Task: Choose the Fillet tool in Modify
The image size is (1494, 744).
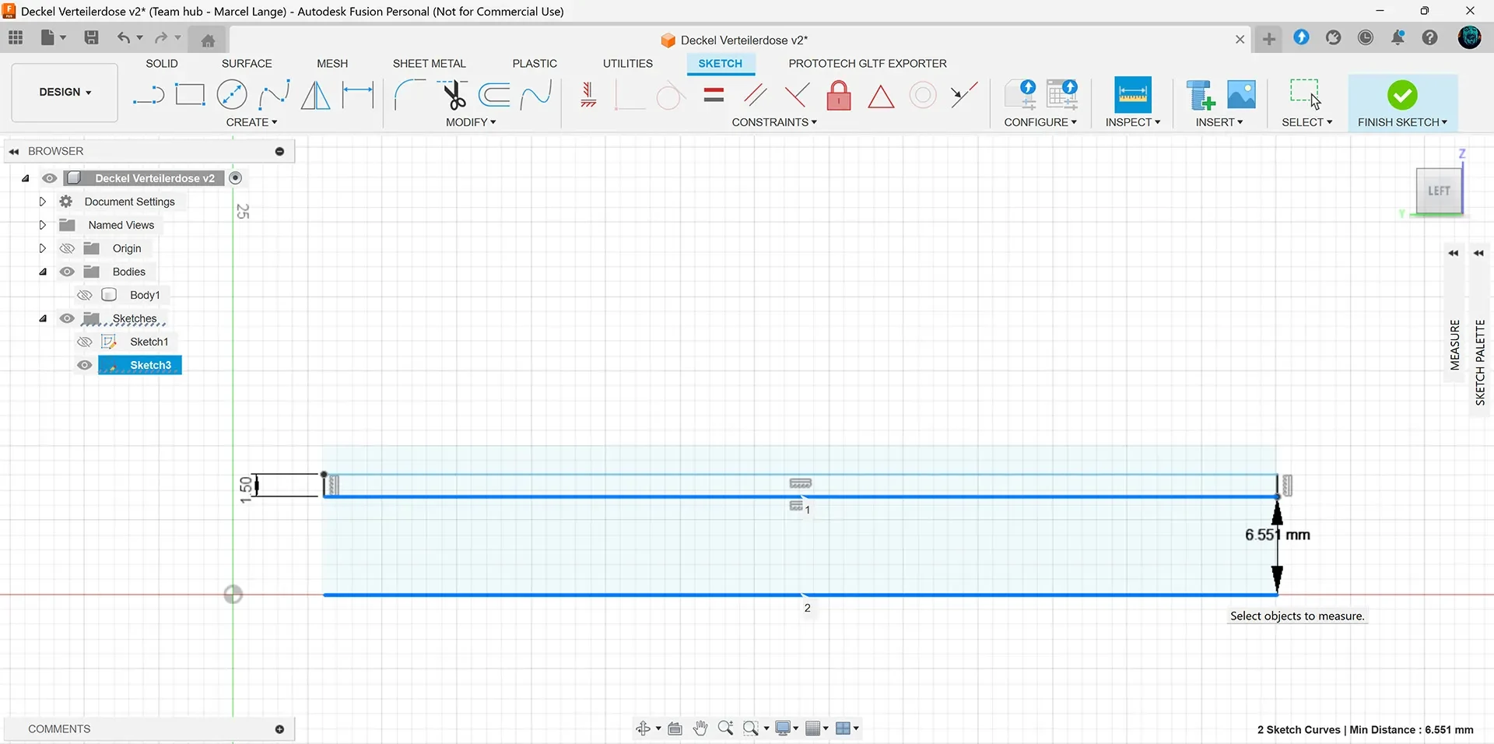Action: click(410, 95)
